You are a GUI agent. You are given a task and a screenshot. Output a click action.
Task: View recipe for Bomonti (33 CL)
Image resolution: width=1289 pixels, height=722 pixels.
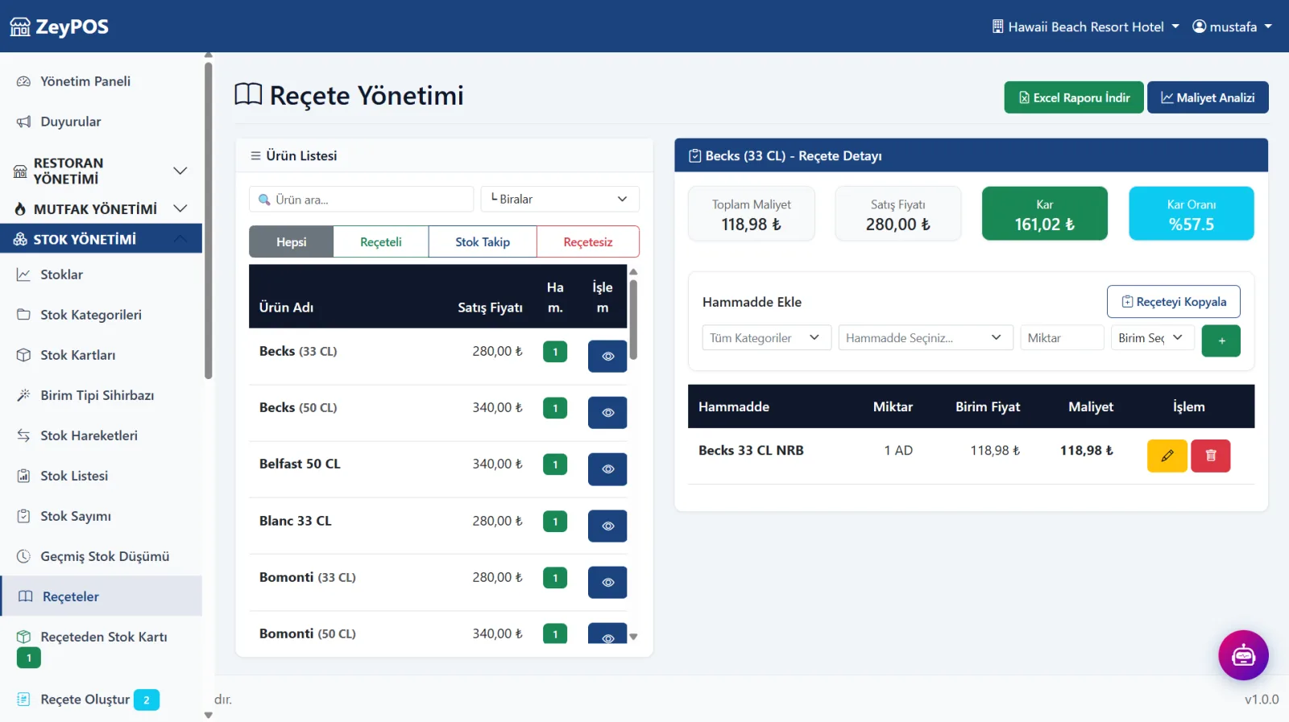point(607,582)
